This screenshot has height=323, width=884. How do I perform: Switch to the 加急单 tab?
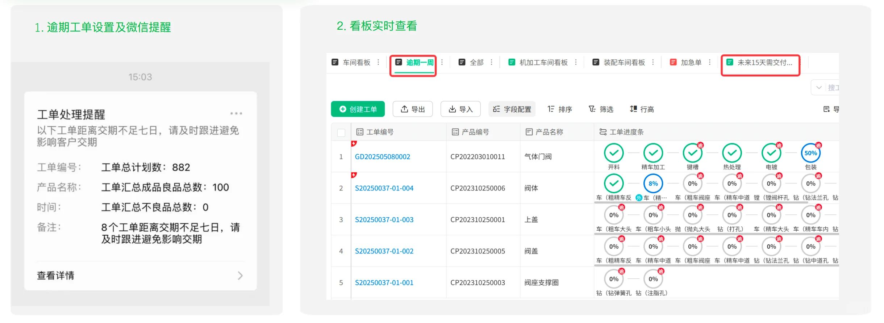tap(686, 62)
